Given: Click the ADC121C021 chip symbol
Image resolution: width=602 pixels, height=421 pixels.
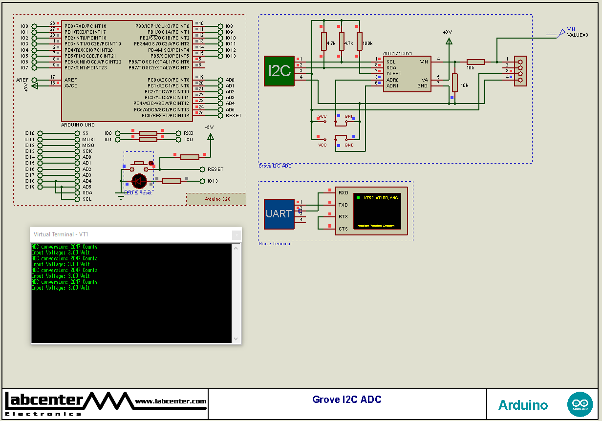Looking at the screenshot, I should 407,72.
